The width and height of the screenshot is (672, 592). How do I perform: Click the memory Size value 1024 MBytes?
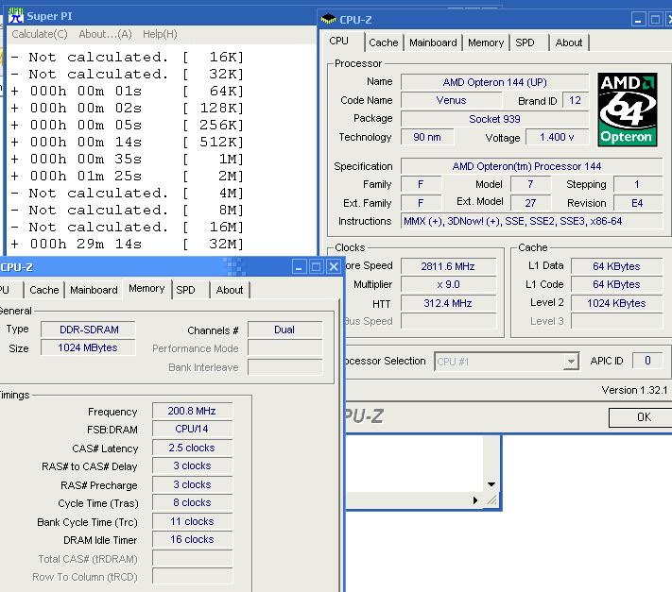[x=88, y=347]
